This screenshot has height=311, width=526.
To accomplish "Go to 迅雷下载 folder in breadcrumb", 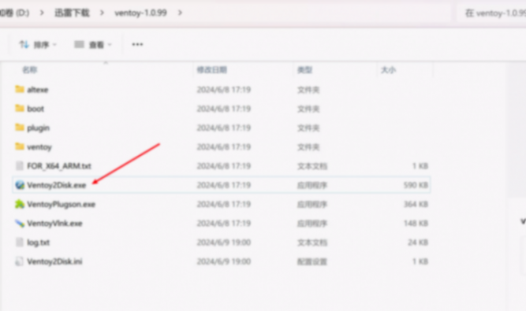I will tap(72, 13).
